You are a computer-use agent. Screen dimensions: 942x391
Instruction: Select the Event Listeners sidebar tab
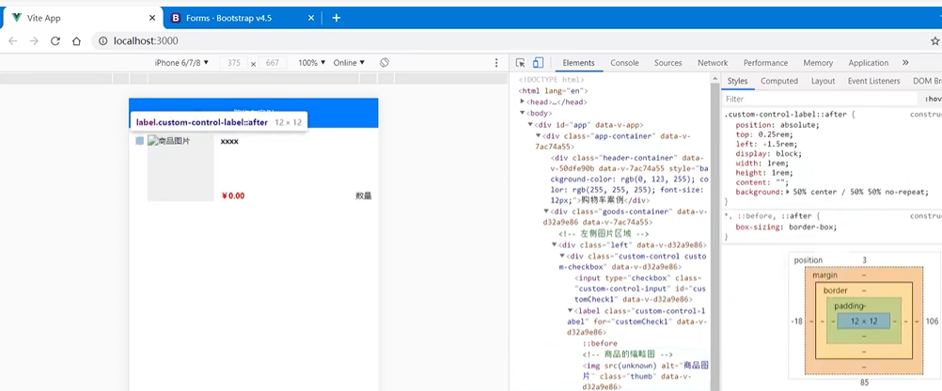coord(874,81)
